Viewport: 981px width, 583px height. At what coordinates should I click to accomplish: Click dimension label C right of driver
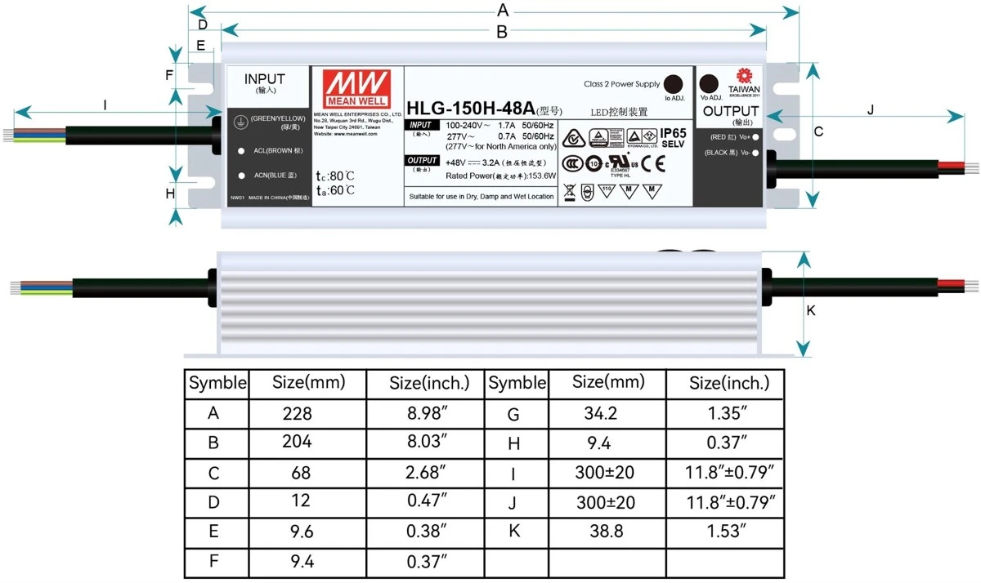pos(817,131)
